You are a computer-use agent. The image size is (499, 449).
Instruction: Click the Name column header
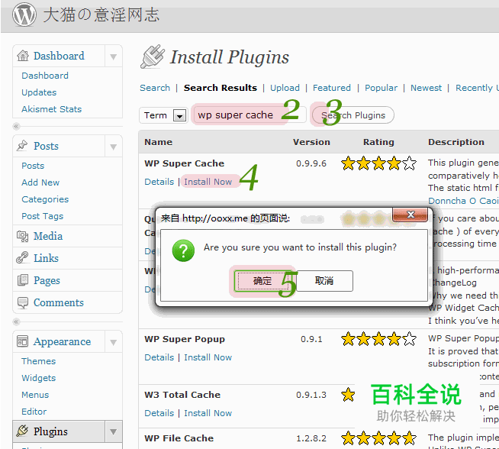pyautogui.click(x=158, y=142)
